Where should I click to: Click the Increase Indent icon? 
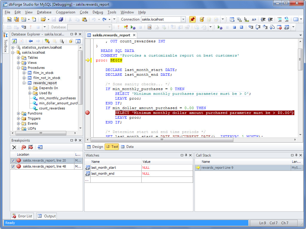[x=270, y=19]
